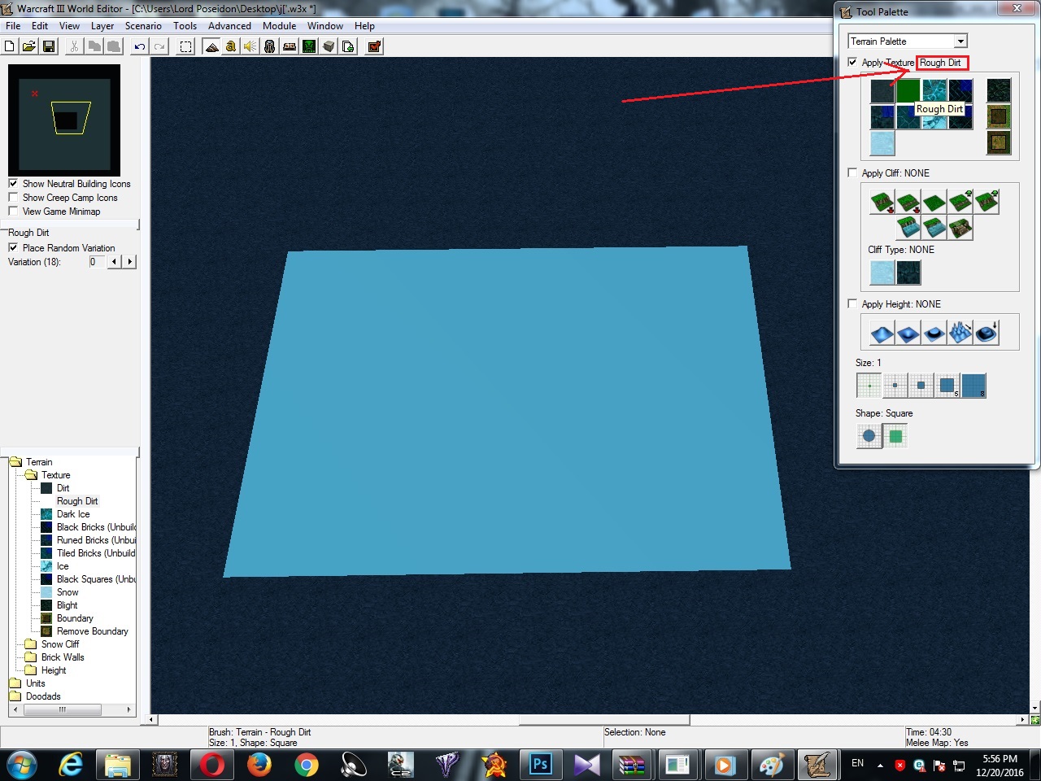Set brush size to largest 8
The image size is (1041, 781).
(973, 386)
